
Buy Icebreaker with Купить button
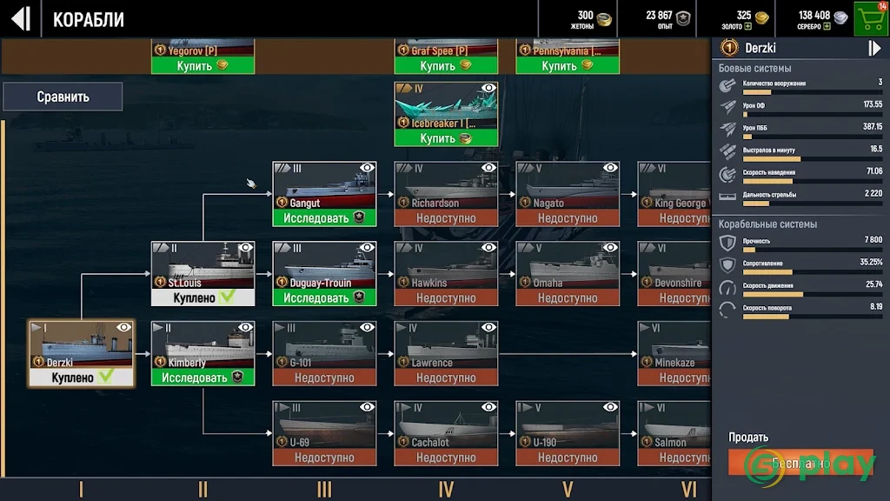pos(446,138)
